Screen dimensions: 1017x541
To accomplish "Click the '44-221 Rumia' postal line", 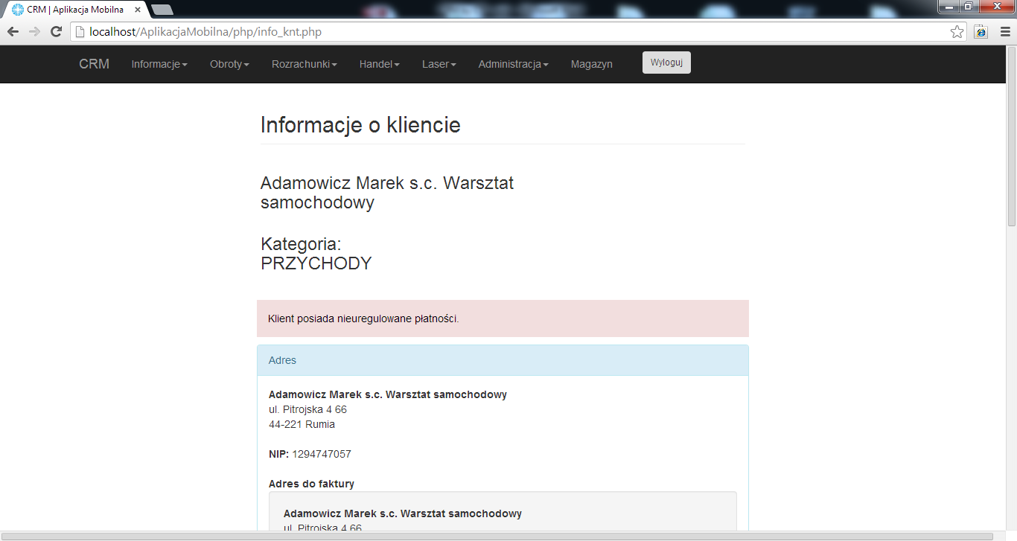I will click(x=302, y=424).
